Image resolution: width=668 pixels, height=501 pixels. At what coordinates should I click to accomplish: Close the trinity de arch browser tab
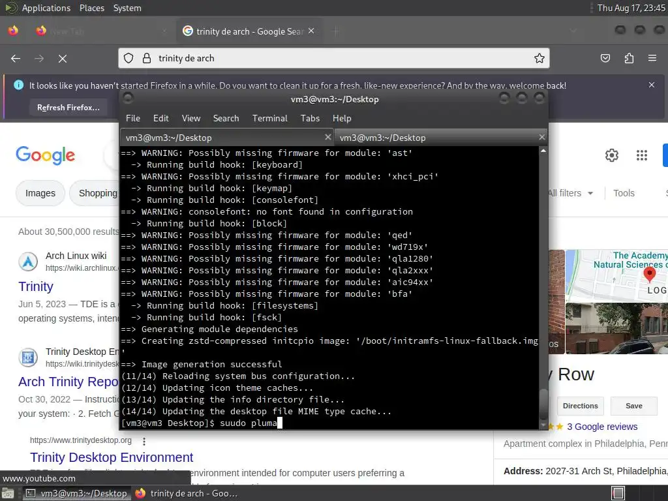(311, 31)
